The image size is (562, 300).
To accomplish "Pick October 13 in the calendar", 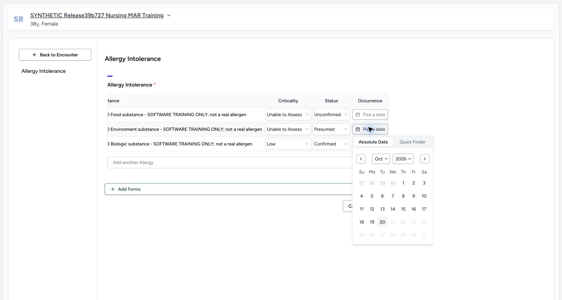I will click(382, 209).
